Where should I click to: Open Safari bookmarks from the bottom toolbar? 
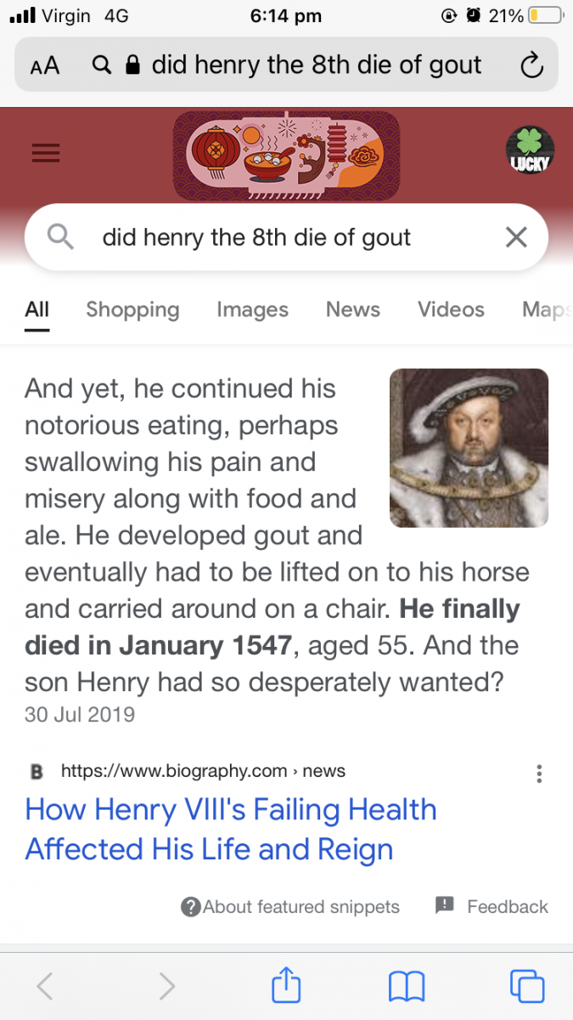coord(407,985)
